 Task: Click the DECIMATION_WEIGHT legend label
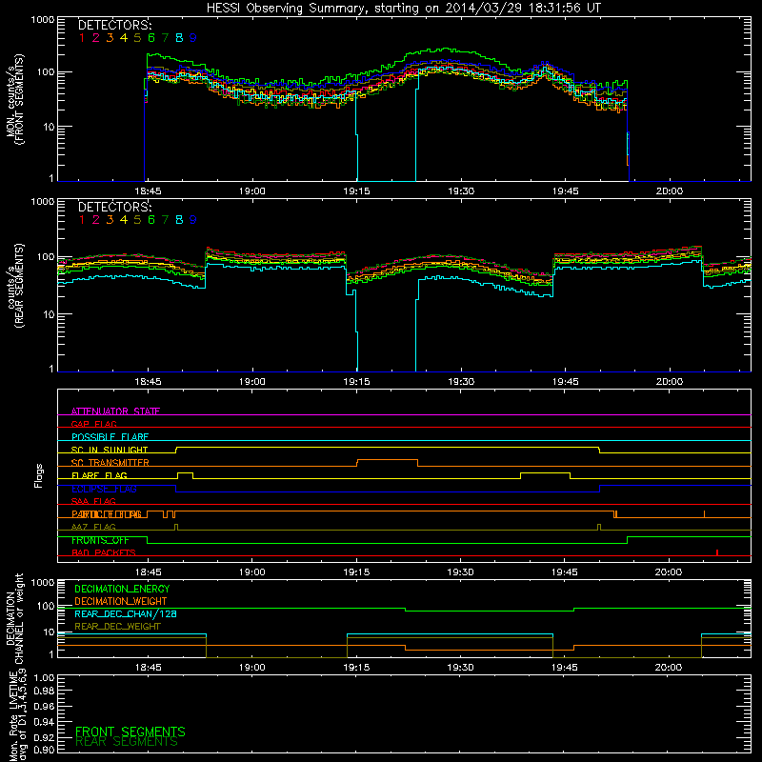point(121,601)
